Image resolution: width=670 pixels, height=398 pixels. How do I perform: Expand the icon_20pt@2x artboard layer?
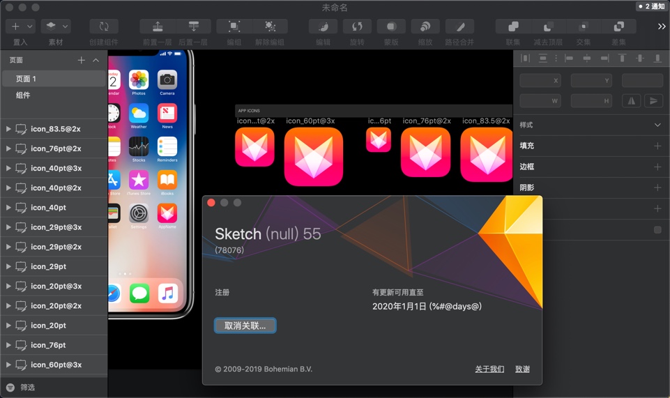click(8, 305)
